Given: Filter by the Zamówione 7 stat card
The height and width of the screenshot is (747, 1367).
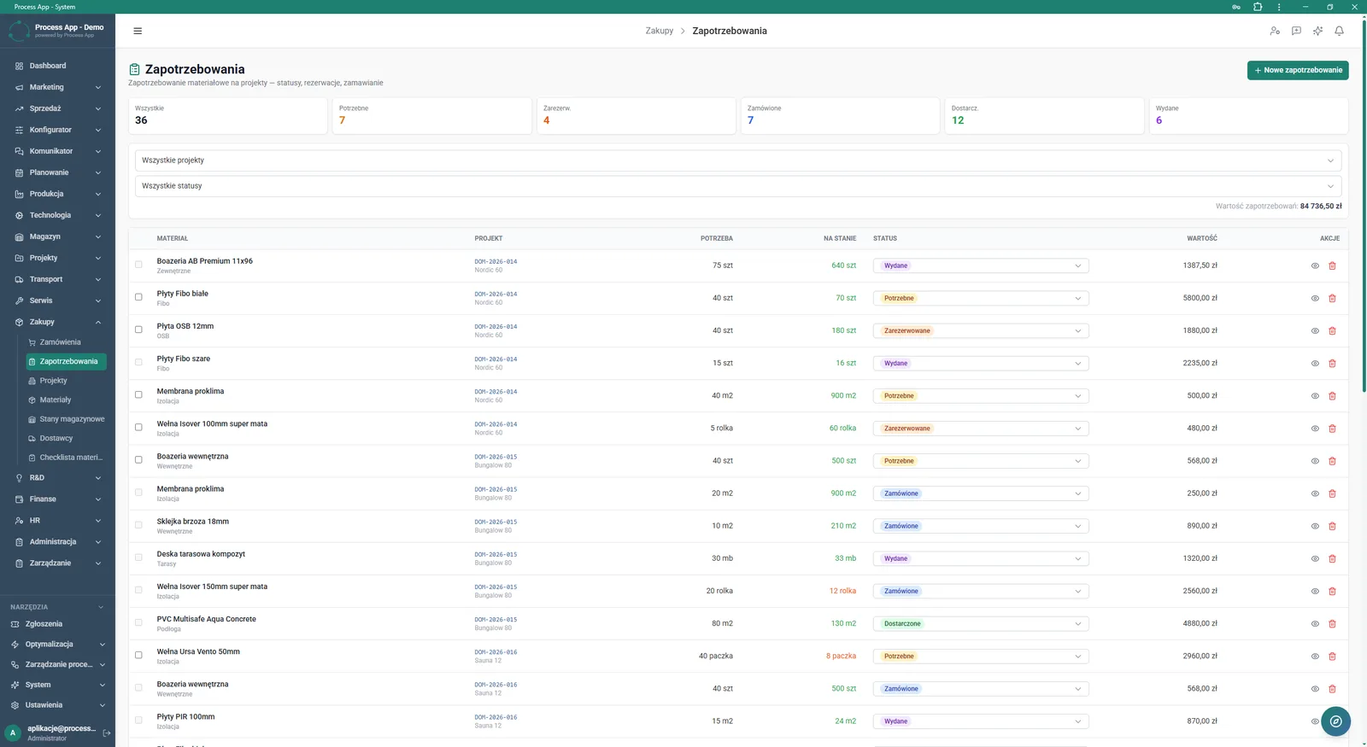Looking at the screenshot, I should pyautogui.click(x=840, y=115).
